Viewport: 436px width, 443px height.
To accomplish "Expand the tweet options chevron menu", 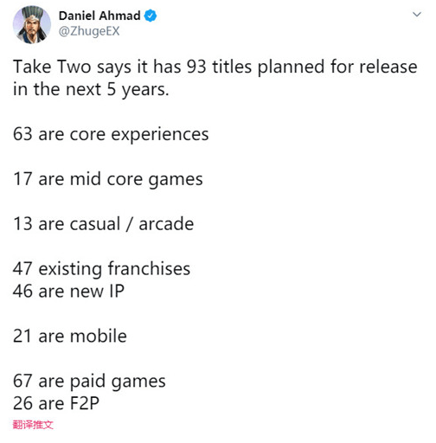I will [417, 14].
